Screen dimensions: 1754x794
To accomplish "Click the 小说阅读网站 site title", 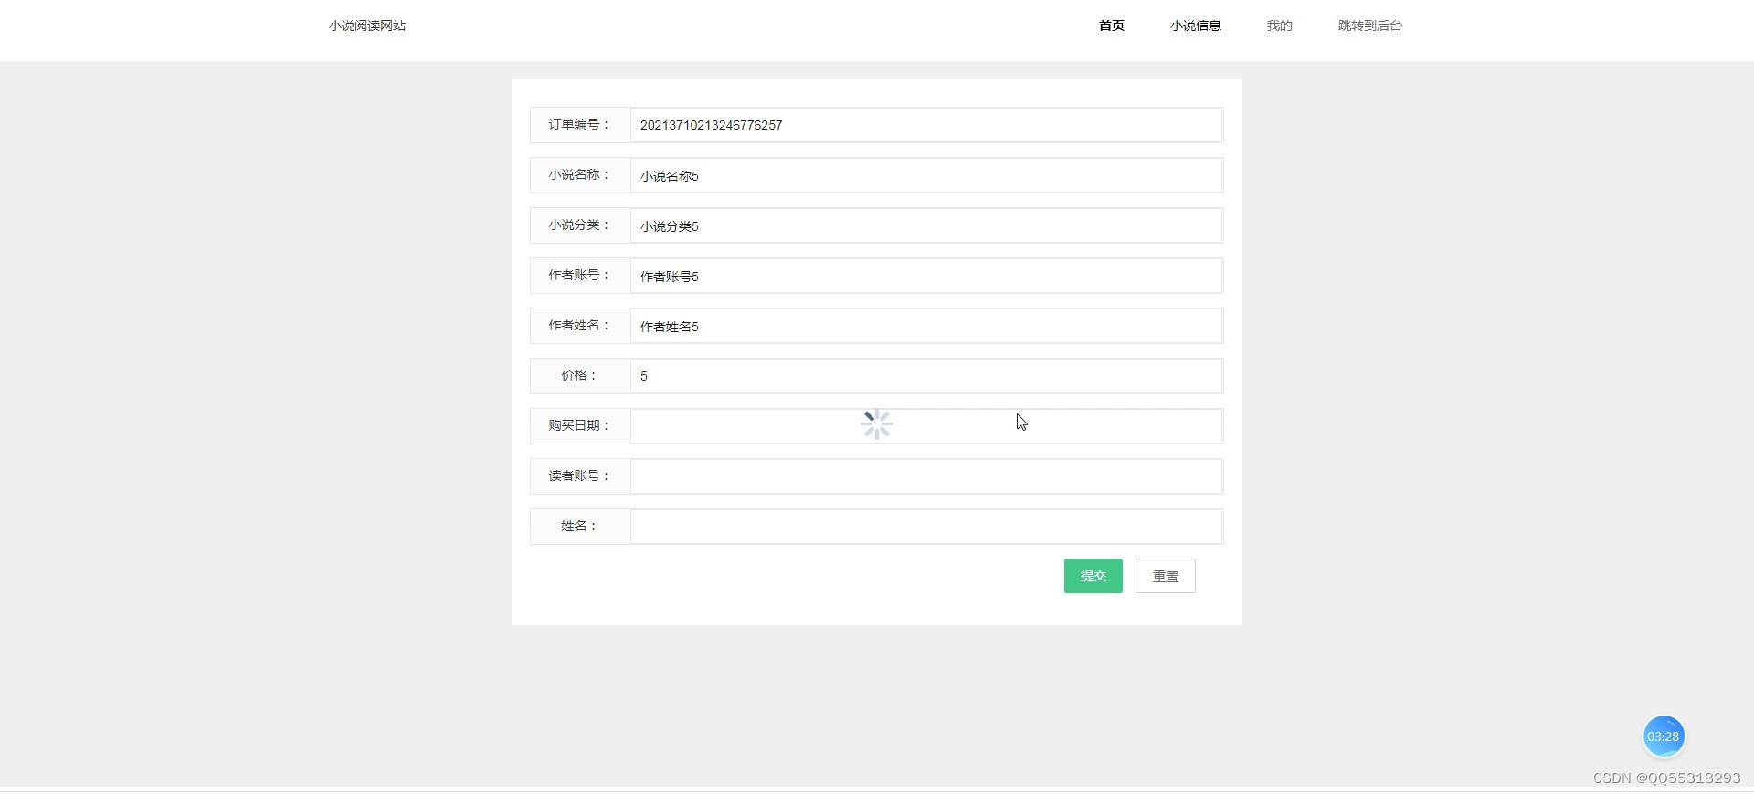I will tap(367, 26).
